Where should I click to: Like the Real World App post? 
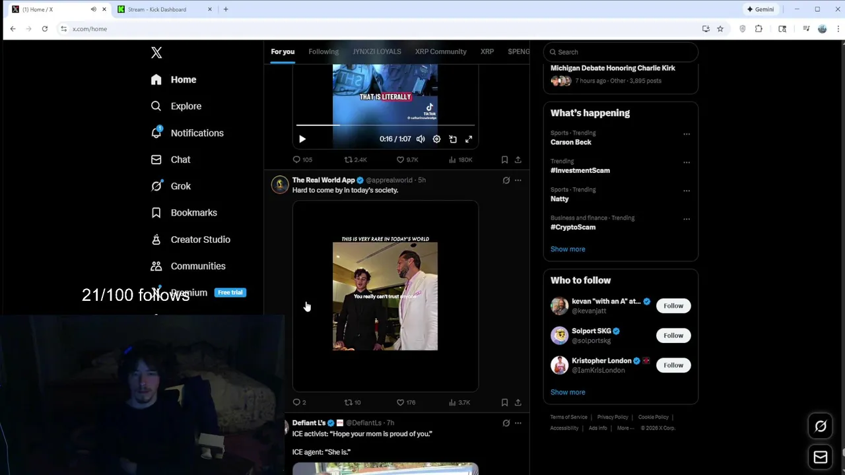click(405, 402)
